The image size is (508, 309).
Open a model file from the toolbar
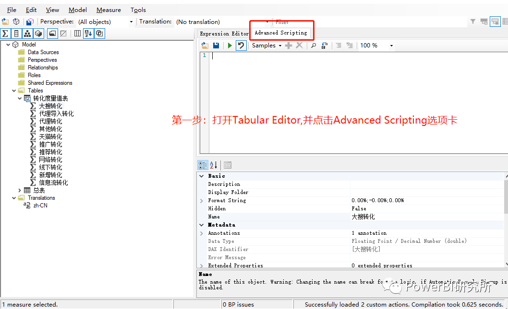click(5, 22)
